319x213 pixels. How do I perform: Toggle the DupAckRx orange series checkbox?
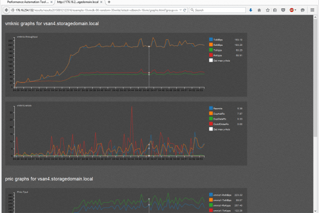tap(211, 114)
